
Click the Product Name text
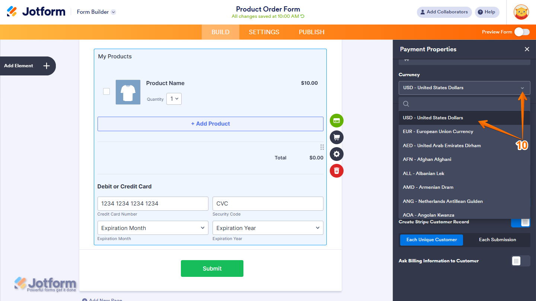pyautogui.click(x=165, y=83)
